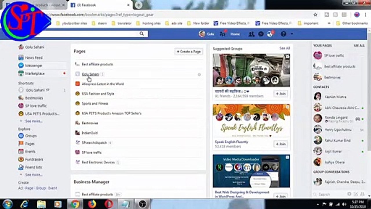Open account dropdown arrow in top bar
The width and height of the screenshot is (371, 209).
292,34
